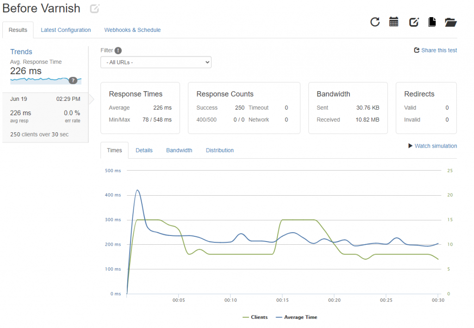Image resolution: width=474 pixels, height=328 pixels.
Task: Click the Sent value 30.76 KB
Action: click(368, 107)
